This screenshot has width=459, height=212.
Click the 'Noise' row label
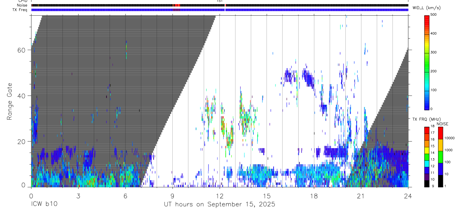click(21, 5)
